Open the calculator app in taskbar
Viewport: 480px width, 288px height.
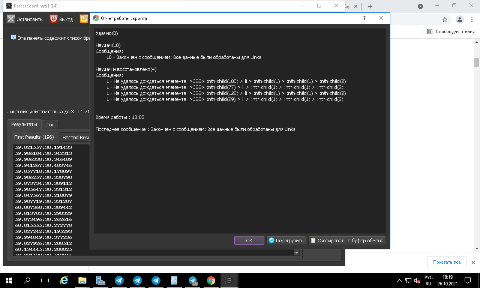(x=174, y=280)
